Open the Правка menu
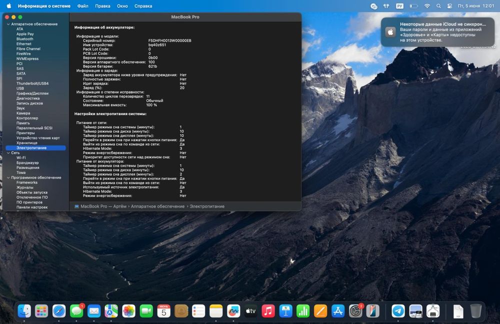This screenshot has width=500, height=324. click(102, 5)
